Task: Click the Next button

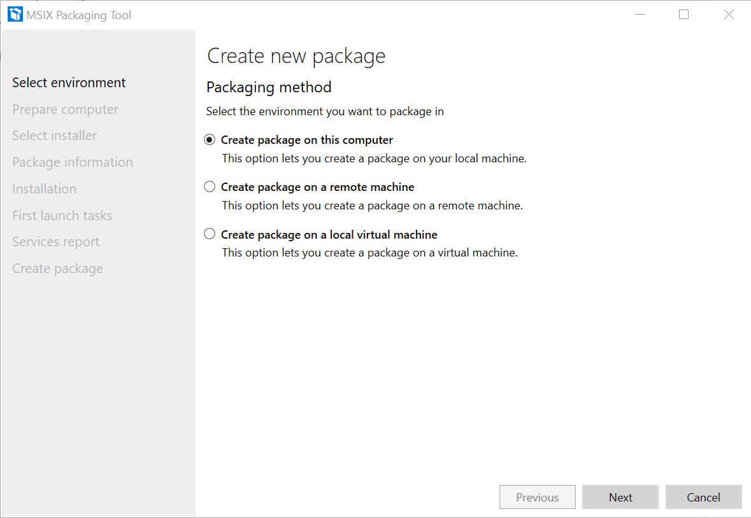Action: [x=620, y=497]
